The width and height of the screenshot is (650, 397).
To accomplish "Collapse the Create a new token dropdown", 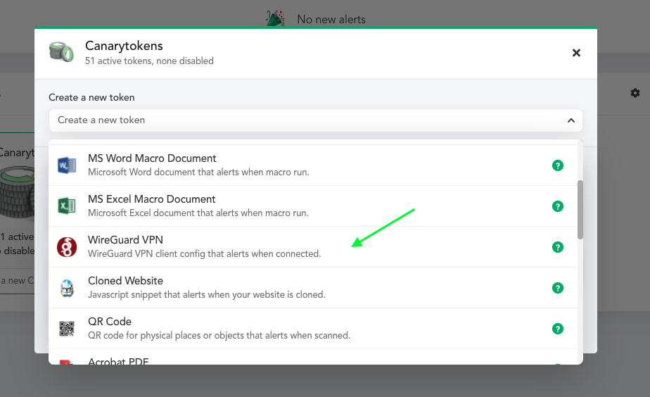I will [x=315, y=120].
